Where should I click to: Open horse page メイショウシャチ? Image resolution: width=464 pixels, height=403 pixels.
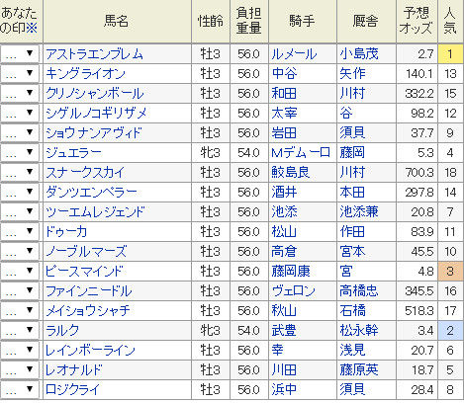pyautogui.click(x=88, y=311)
